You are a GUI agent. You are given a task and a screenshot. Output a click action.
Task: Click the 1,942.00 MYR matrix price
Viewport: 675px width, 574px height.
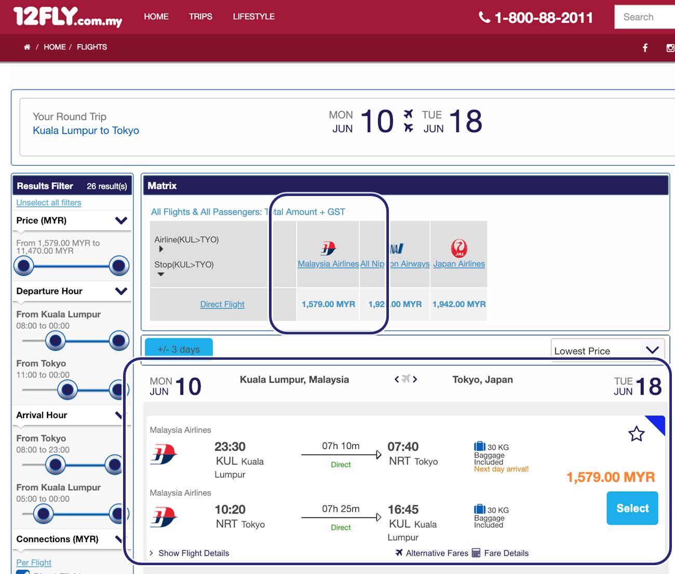(x=459, y=304)
